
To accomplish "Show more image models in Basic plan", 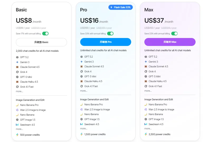I will coord(19,129).
